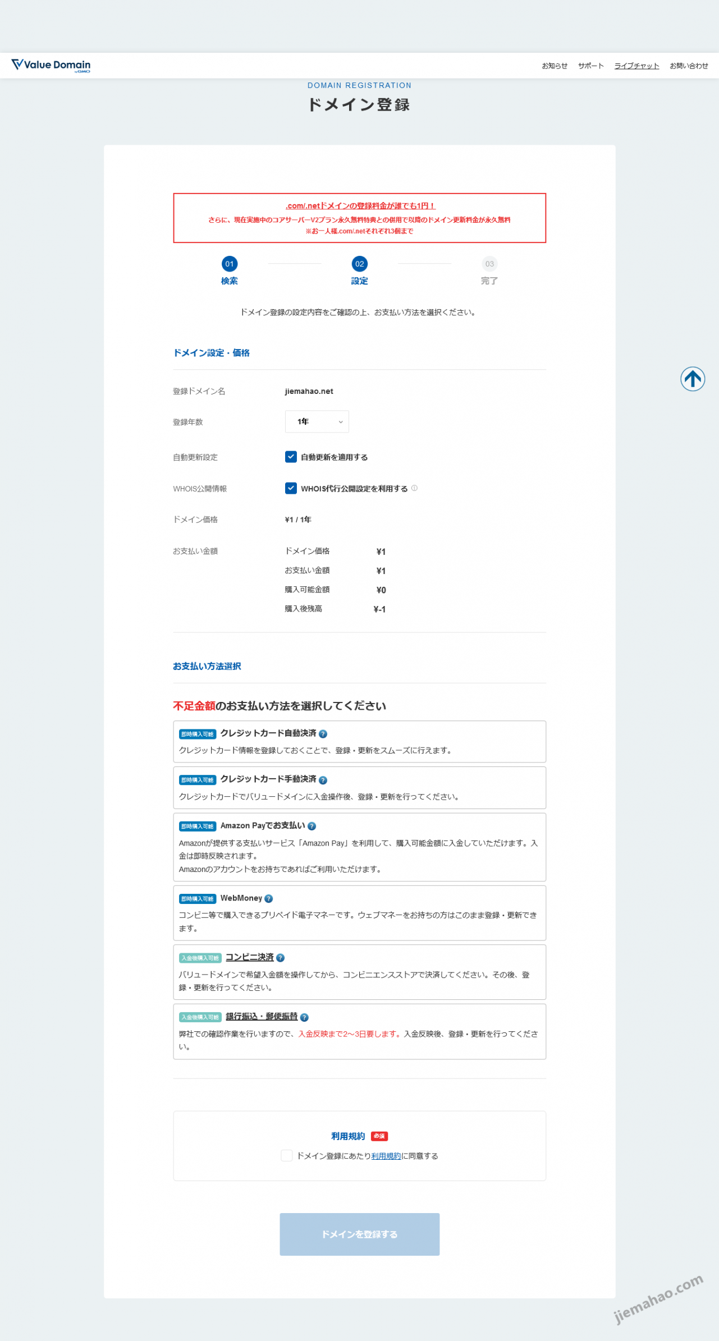Click help icon next to 銀行振込・郵便振替
Screen dimensions: 719x1341
click(304, 1017)
